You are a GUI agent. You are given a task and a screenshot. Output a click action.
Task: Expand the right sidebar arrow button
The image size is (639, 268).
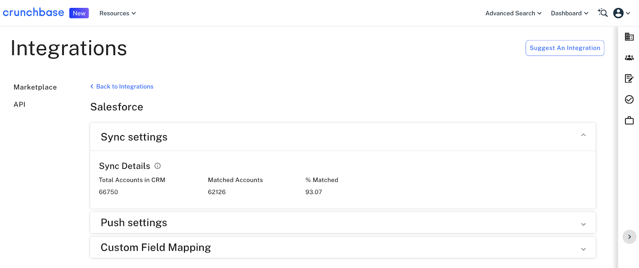[x=629, y=237]
